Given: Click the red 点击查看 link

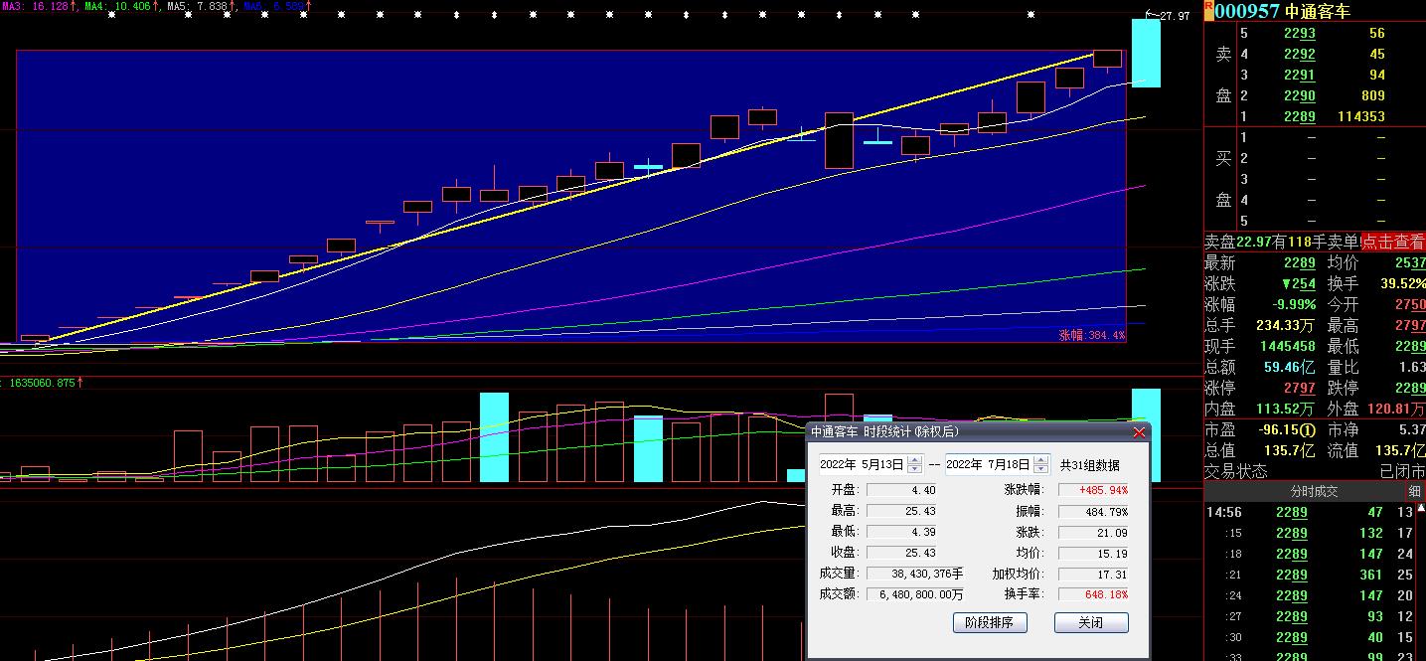Looking at the screenshot, I should click(1393, 242).
